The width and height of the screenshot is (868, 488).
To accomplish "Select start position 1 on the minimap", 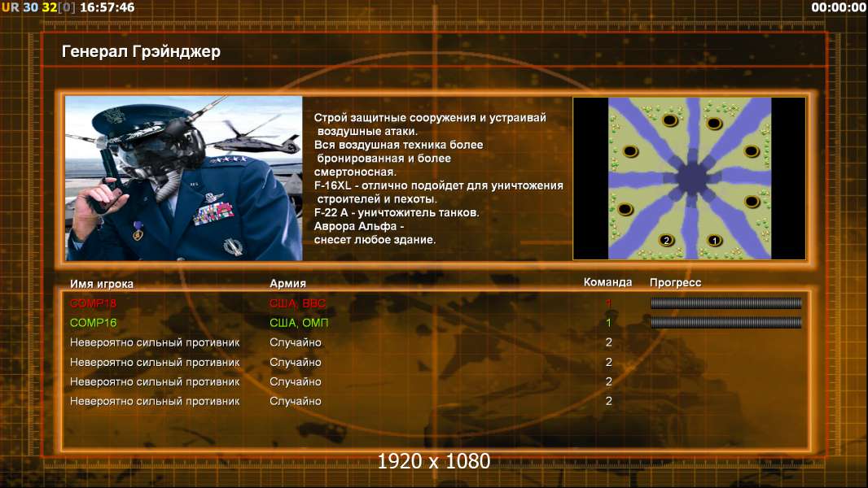I will 714,241.
